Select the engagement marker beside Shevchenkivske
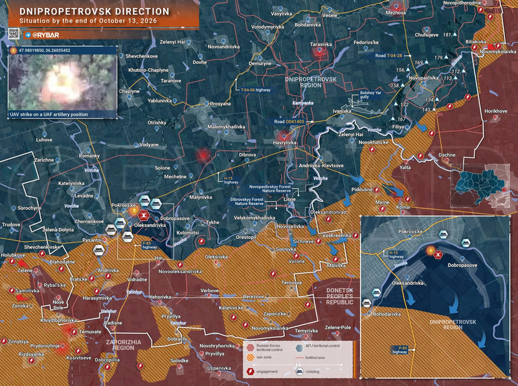 coord(42,253)
